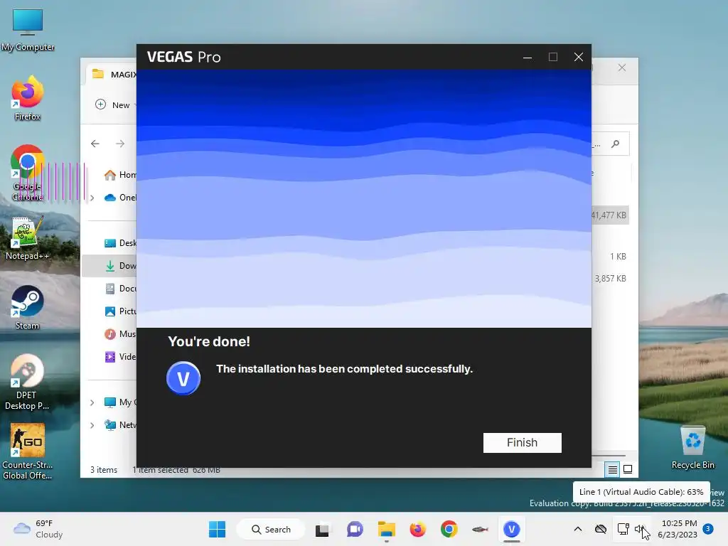Open the Notepad++ desktop shortcut
Screen dimensions: 728x546
coord(28,238)
